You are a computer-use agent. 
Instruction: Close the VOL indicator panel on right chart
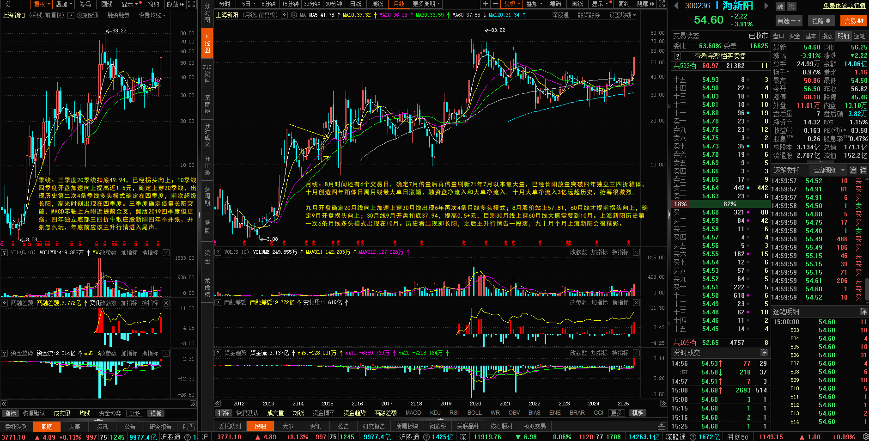pyautogui.click(x=636, y=252)
